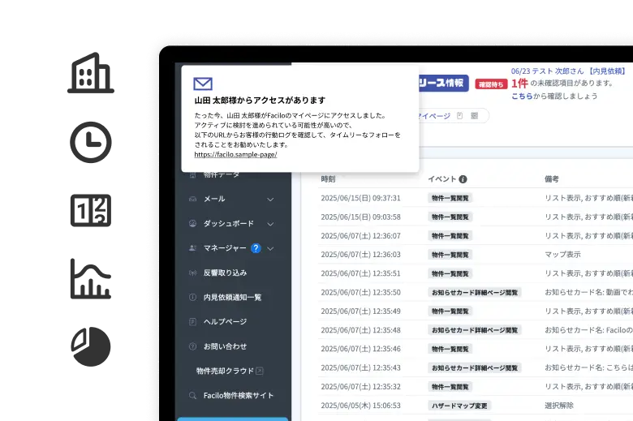Open ヘルプページ from the sidebar

[x=225, y=322]
